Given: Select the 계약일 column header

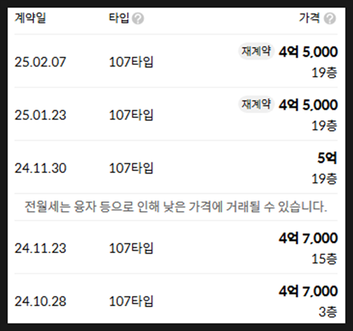Looking at the screenshot, I should (30, 18).
